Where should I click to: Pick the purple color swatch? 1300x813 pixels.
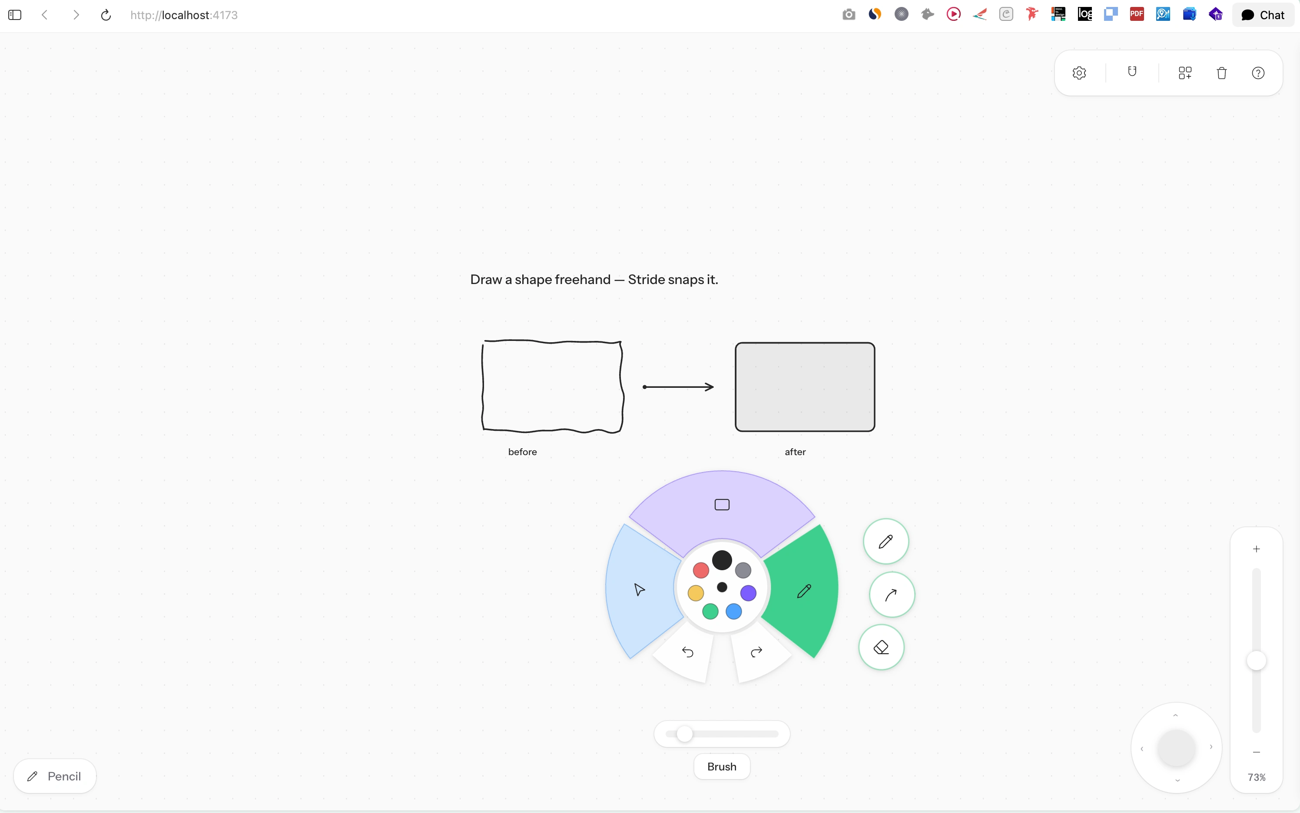tap(748, 593)
